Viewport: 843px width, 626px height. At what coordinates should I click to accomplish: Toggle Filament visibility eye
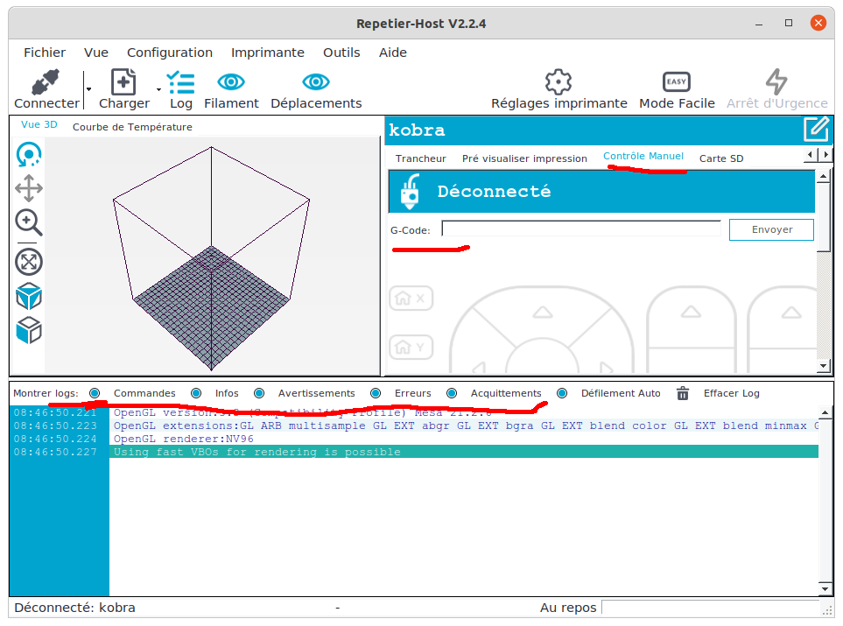(x=231, y=82)
